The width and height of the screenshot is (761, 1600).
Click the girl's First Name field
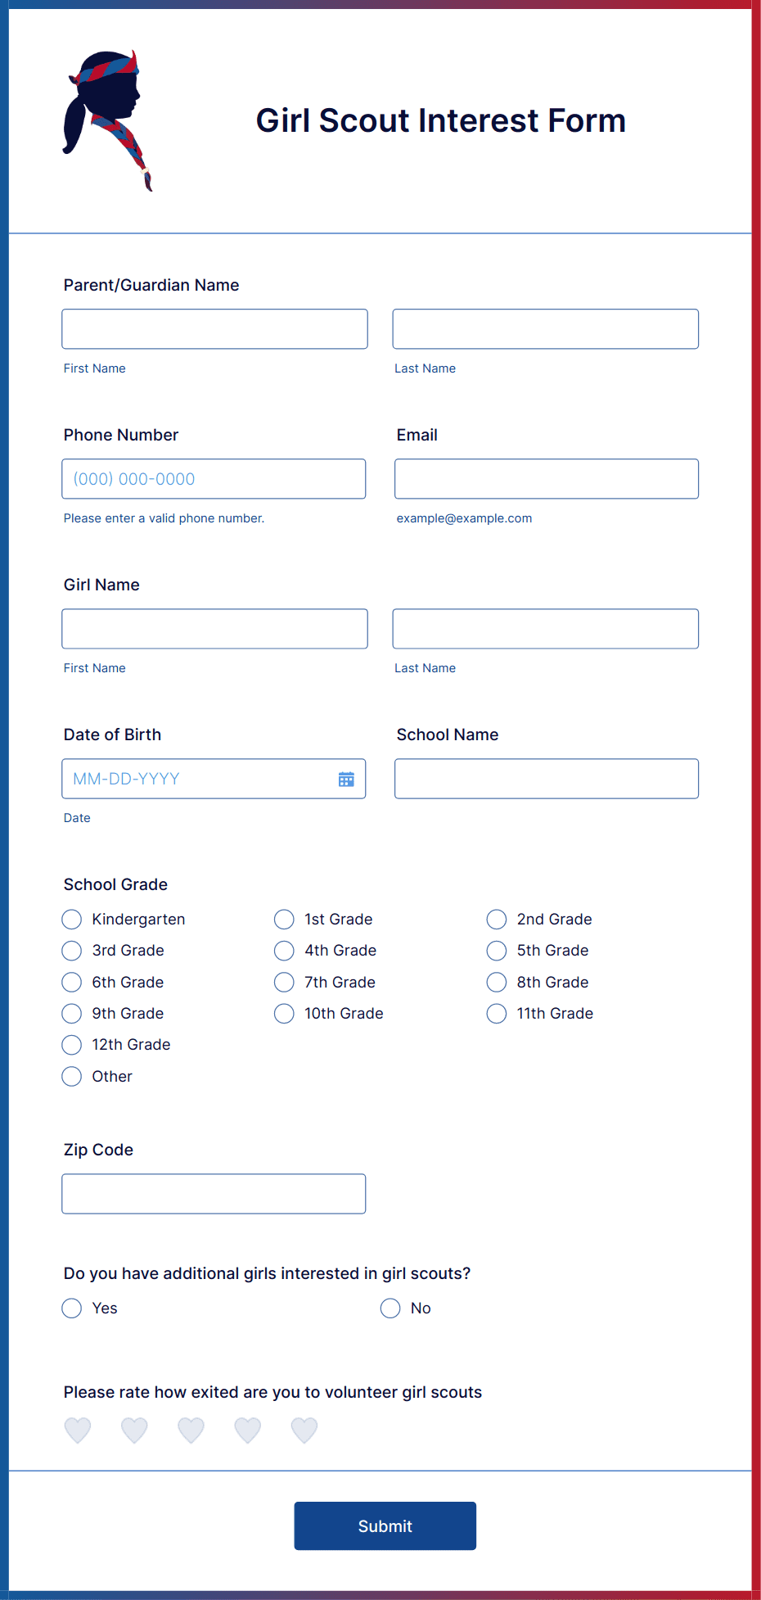coord(214,628)
